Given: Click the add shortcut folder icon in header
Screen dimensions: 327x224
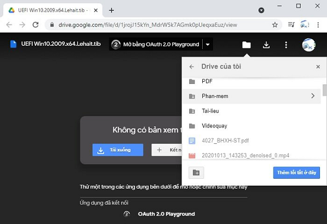Looking at the screenshot, I should (x=246, y=45).
